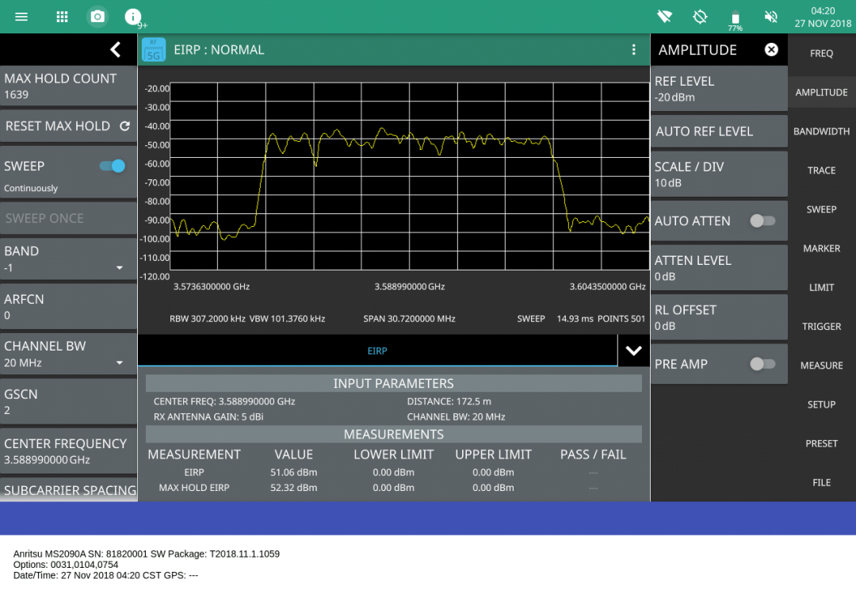856x602 pixels.
Task: Click POINTS 501 readout
Action: (x=621, y=319)
